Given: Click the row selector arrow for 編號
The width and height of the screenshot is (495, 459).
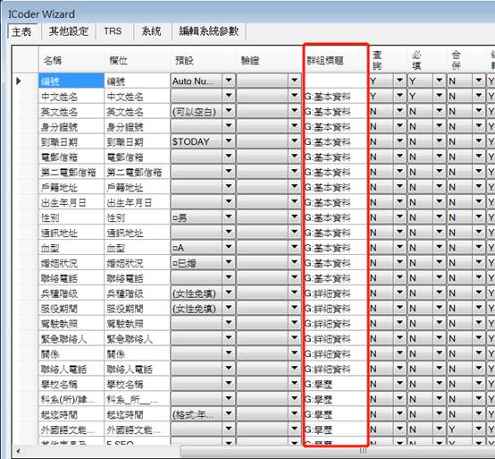Looking at the screenshot, I should pos(19,81).
